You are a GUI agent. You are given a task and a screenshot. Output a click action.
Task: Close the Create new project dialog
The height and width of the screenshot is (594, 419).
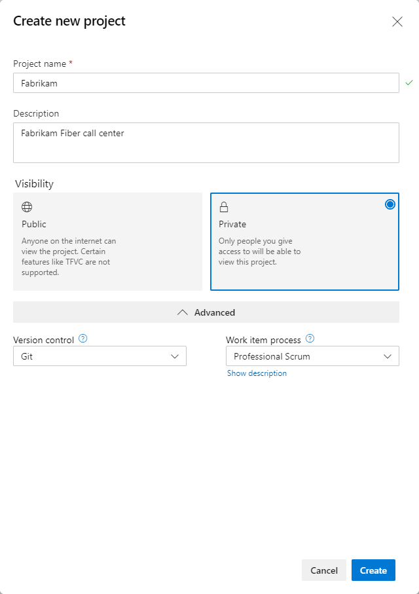[397, 22]
